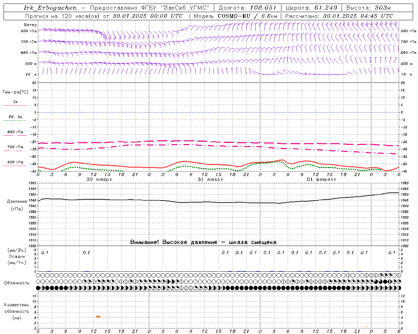Click the black pressure curve line
The image size is (418, 334).
[x=218, y=202]
